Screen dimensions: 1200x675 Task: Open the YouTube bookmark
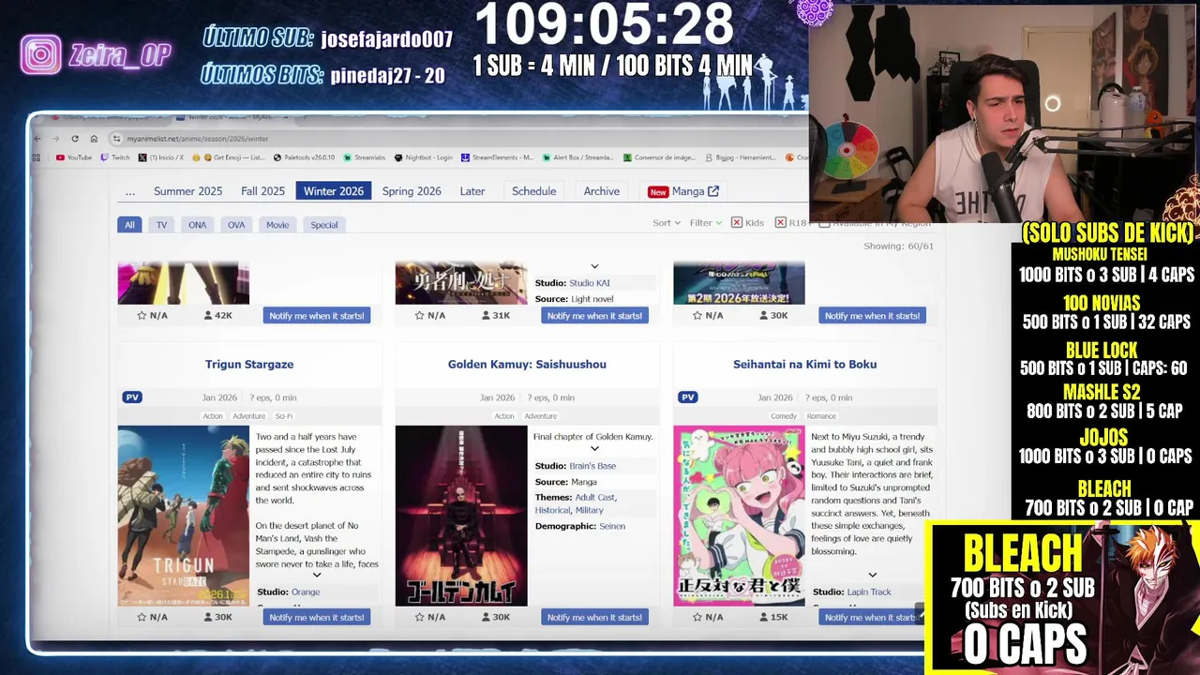[74, 157]
